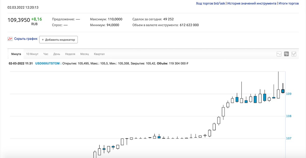This screenshot has width=306, height=158.
Task: Choose the 'Час' interval tab
Action: (x=46, y=54)
